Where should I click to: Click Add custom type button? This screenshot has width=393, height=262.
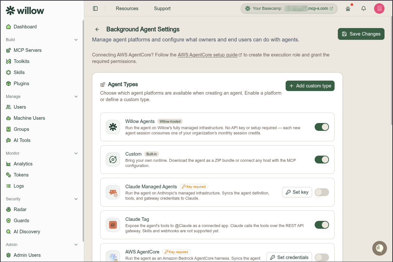click(x=310, y=86)
